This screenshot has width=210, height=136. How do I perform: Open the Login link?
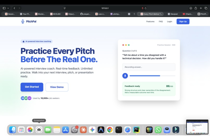[x=169, y=22]
